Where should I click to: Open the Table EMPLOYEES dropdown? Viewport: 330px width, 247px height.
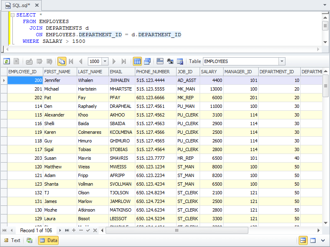tap(282, 61)
